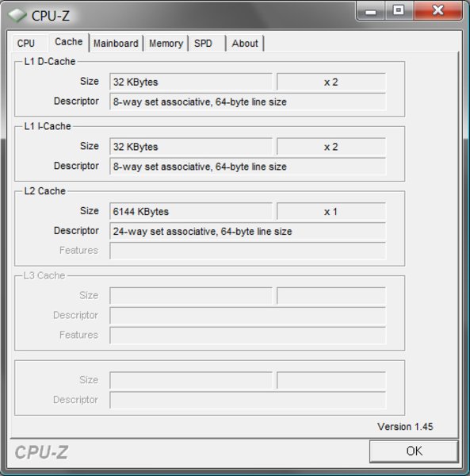
Task: Click the L1 I-Cache descriptor text field
Action: (x=248, y=167)
